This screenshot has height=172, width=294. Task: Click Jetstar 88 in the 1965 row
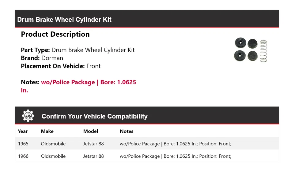[93, 144]
